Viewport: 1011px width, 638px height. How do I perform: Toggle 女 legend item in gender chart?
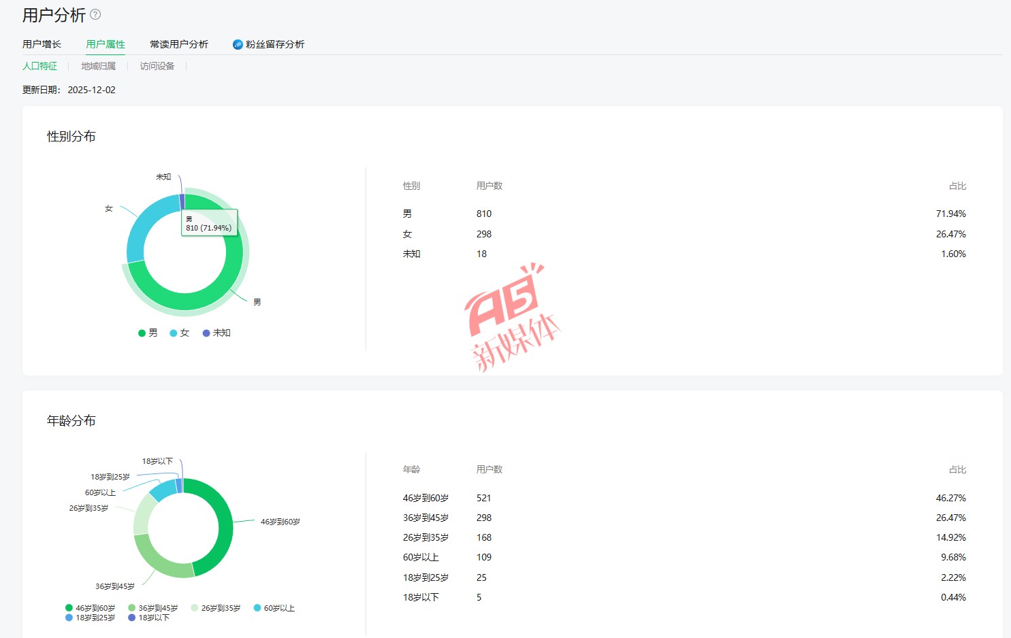[179, 333]
